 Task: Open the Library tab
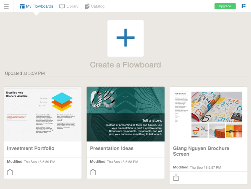point(72,6)
